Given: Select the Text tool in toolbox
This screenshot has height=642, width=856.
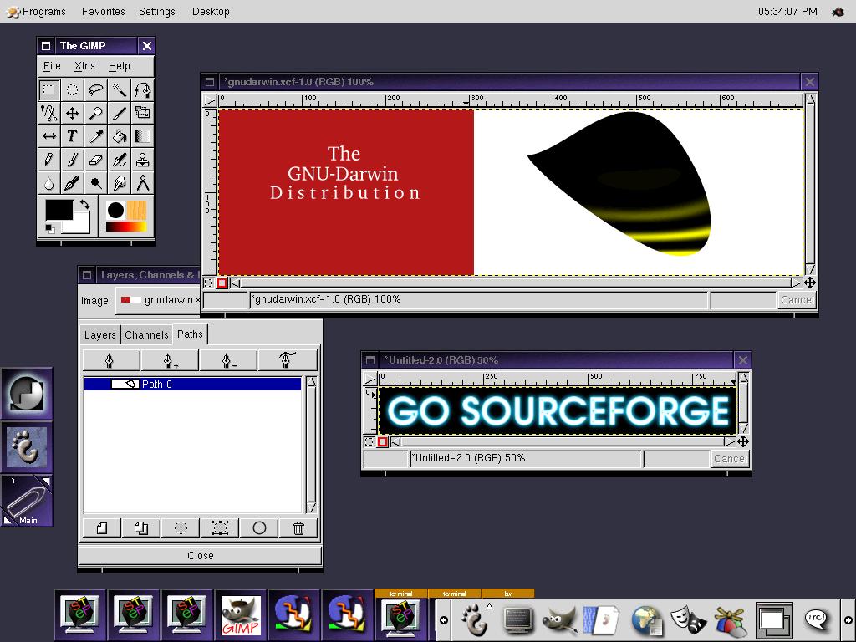Looking at the screenshot, I should coord(73,136).
